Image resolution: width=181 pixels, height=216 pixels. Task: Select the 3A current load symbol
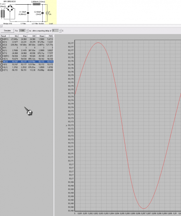pos(47,13)
